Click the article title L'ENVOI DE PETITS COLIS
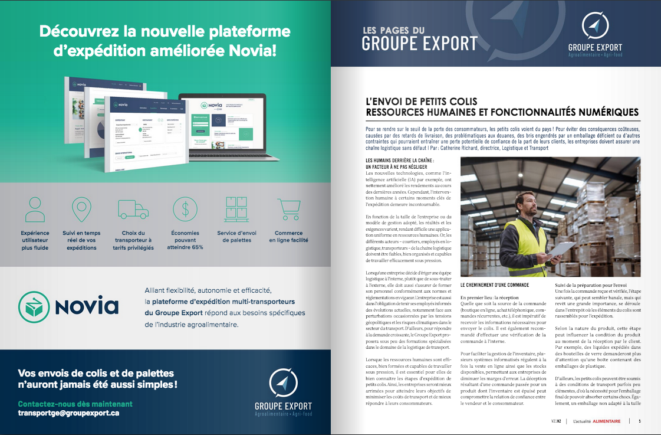661x435 pixels. point(422,102)
